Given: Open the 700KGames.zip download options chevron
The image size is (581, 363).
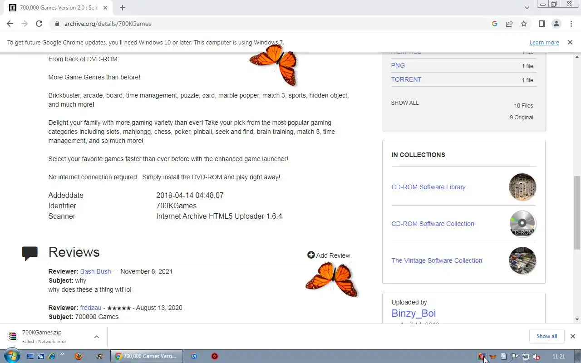Looking at the screenshot, I should point(97,337).
